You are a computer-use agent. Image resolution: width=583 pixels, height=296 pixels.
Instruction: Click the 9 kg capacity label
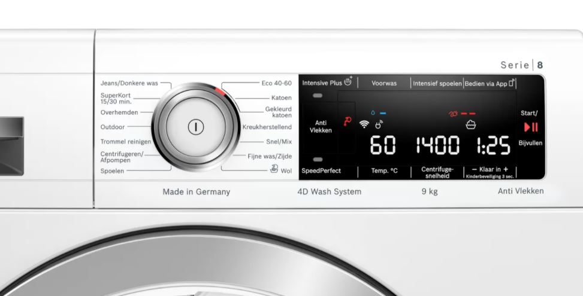[430, 192]
